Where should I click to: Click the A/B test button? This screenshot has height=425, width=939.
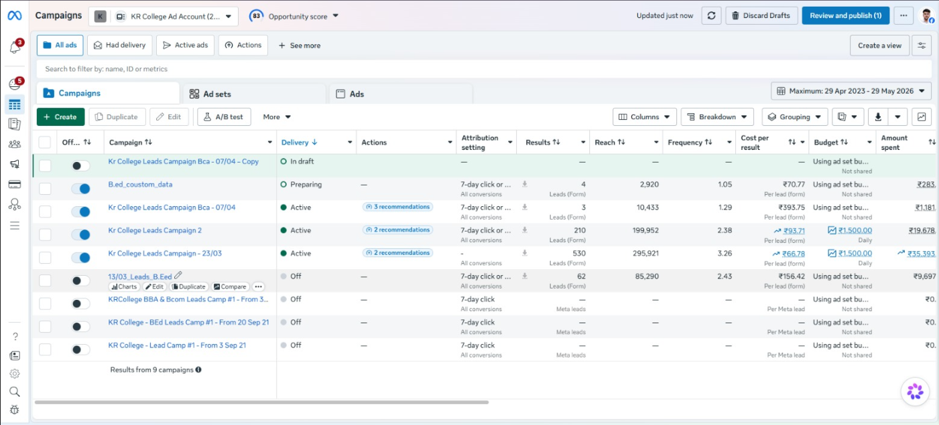[224, 117]
